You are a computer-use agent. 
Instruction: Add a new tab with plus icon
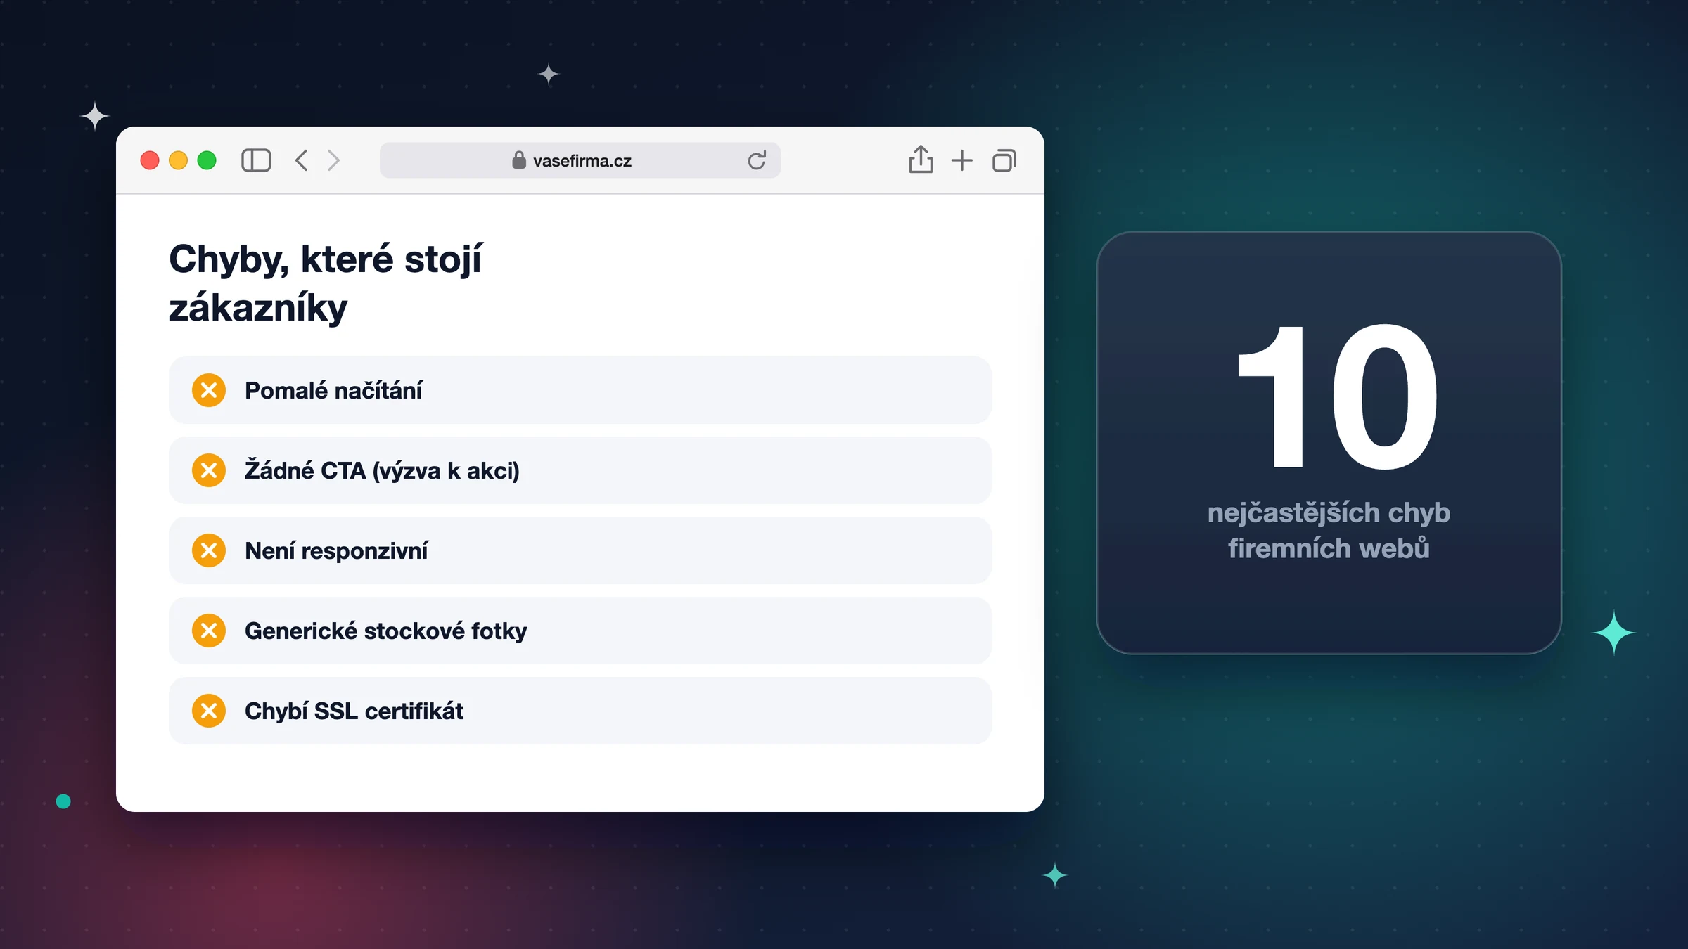click(962, 160)
